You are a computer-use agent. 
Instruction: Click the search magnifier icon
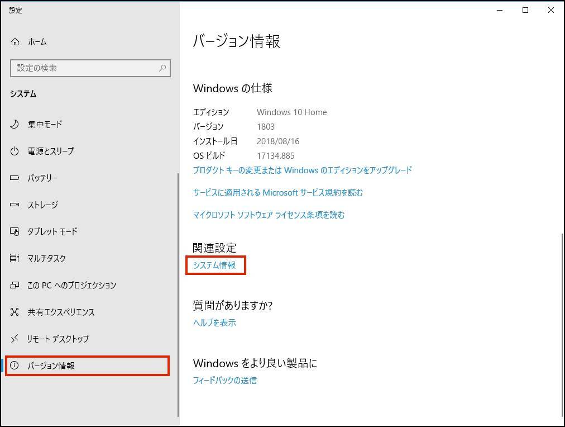[162, 68]
